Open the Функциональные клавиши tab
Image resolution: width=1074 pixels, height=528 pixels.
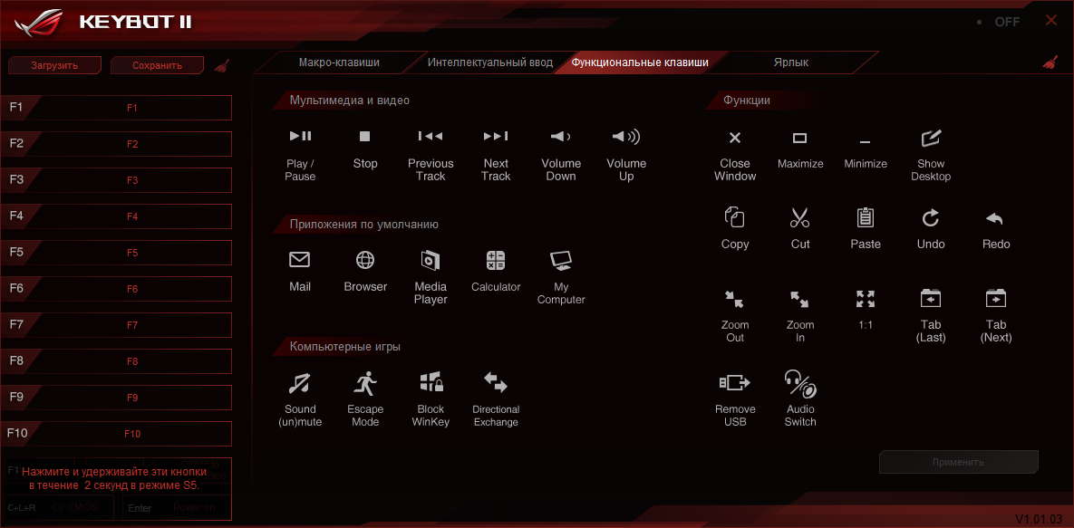640,62
